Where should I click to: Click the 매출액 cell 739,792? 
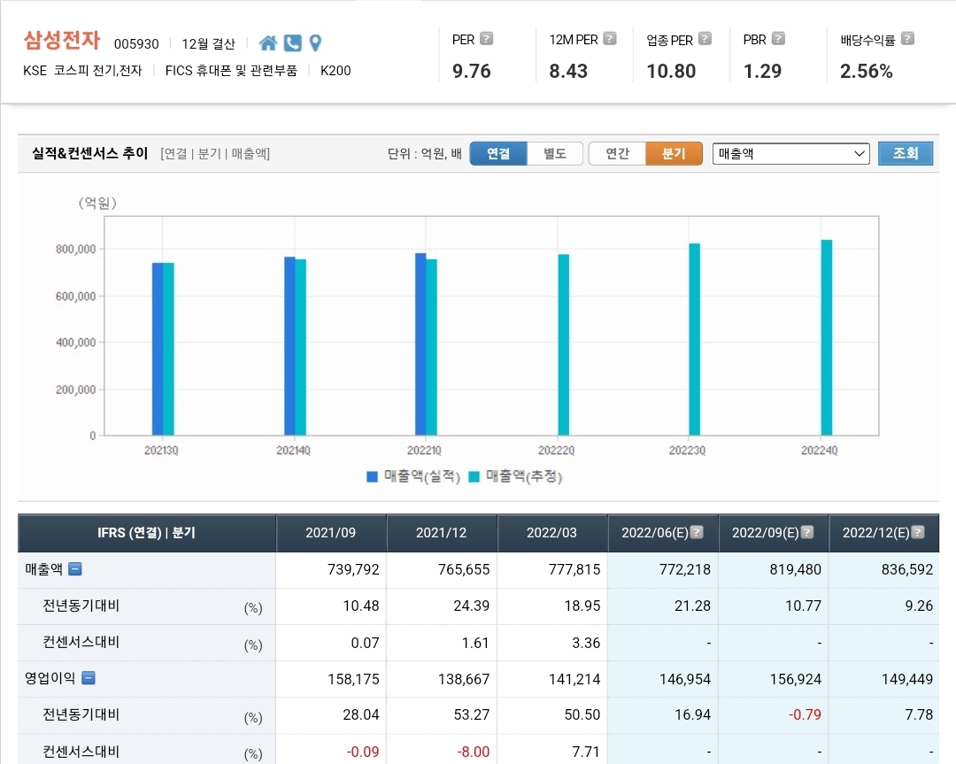click(x=353, y=569)
